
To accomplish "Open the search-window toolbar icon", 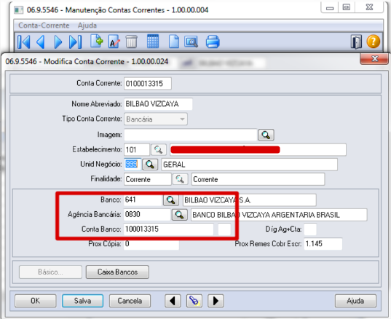I will pyautogui.click(x=191, y=42).
